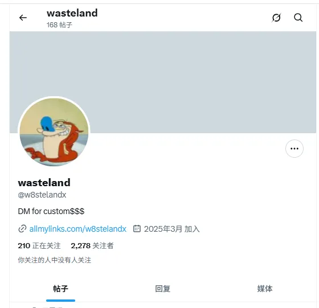Click the 168 帖子 post count

click(x=59, y=25)
